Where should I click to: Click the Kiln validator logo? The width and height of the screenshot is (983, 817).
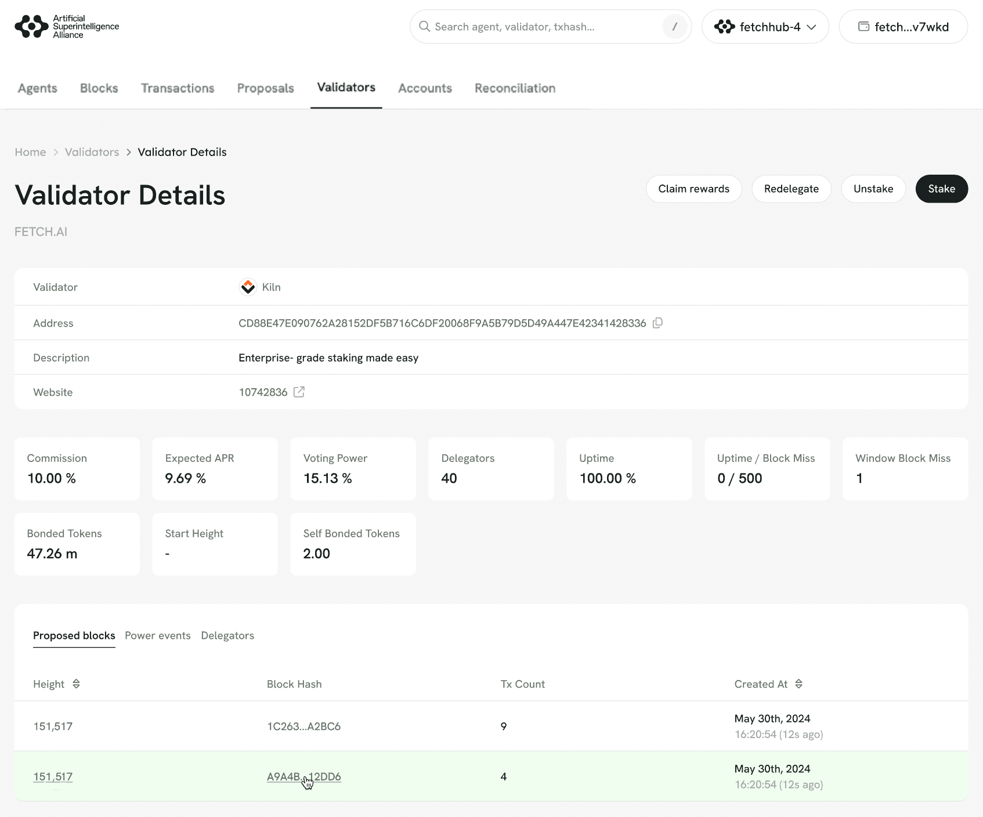point(248,287)
